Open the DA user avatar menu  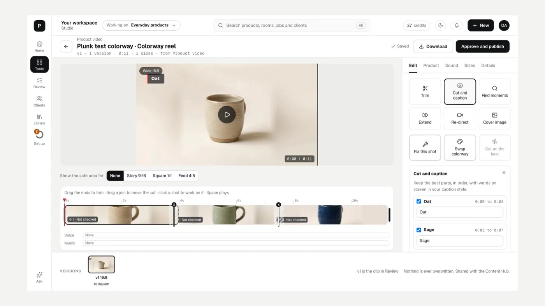[504, 25]
